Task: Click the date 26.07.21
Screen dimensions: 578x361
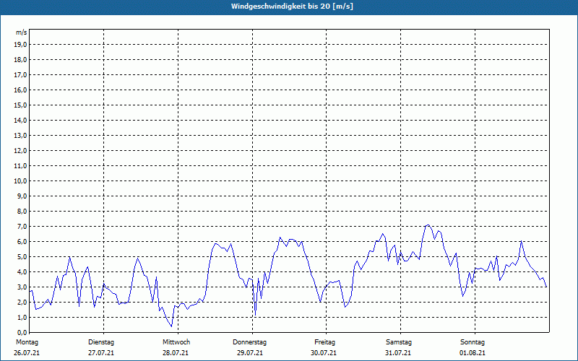Action: [x=27, y=353]
